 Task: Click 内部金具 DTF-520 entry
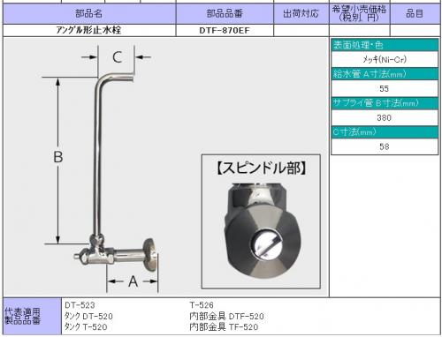click(x=226, y=316)
